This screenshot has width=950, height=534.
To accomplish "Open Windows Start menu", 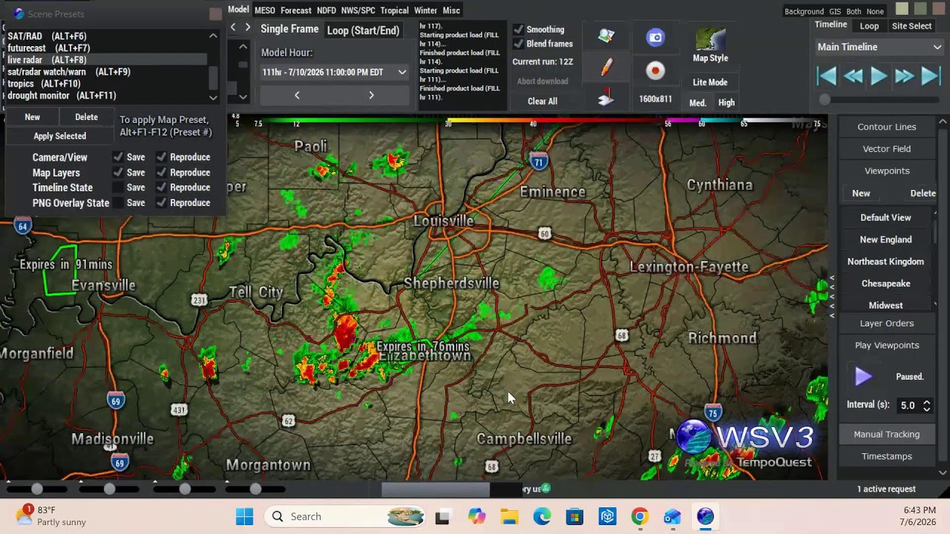I will 244,516.
